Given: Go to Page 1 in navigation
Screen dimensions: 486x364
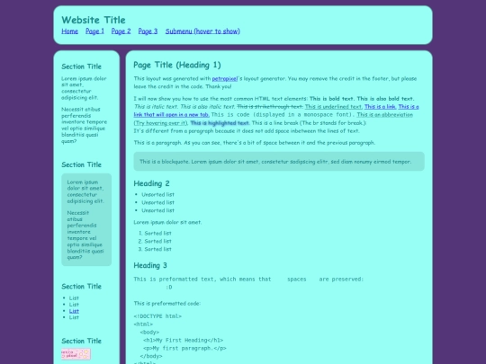Looking at the screenshot, I should tap(94, 31).
